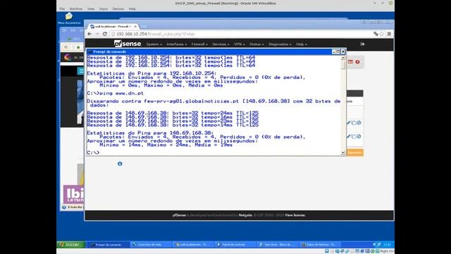Open the VirtualBox Devices menu
The width and height of the screenshot is (451, 254).
(118, 9)
